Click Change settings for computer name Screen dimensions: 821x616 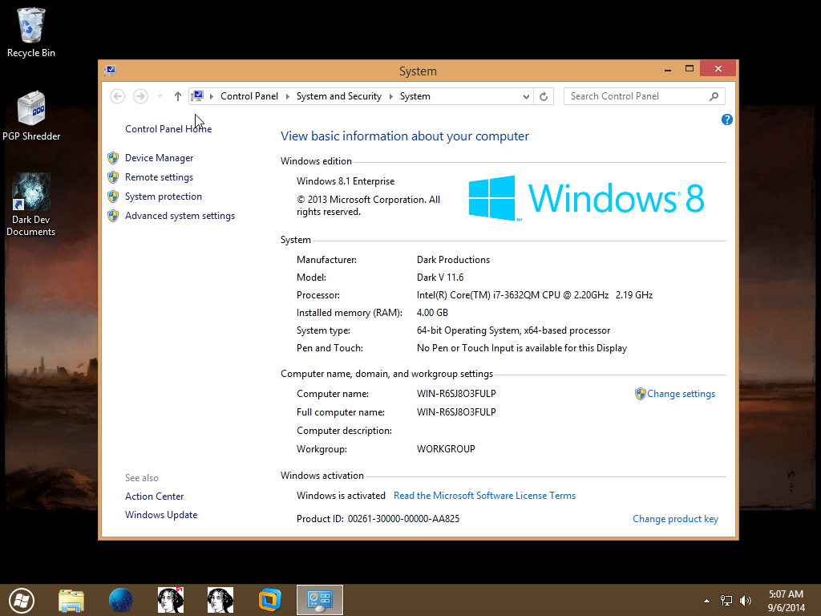point(681,394)
